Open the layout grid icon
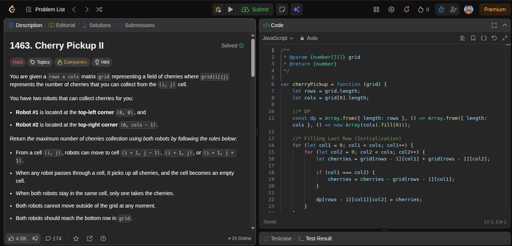Viewport: 512px width, 246px height. pos(376,9)
